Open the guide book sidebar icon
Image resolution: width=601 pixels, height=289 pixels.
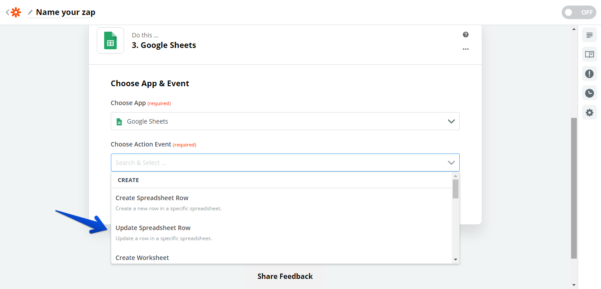pyautogui.click(x=589, y=55)
